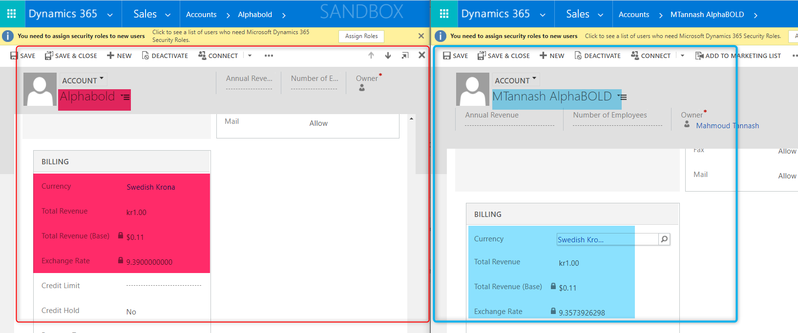The width and height of the screenshot is (798, 333).
Task: Close the Alphabold form with X
Action: point(422,55)
